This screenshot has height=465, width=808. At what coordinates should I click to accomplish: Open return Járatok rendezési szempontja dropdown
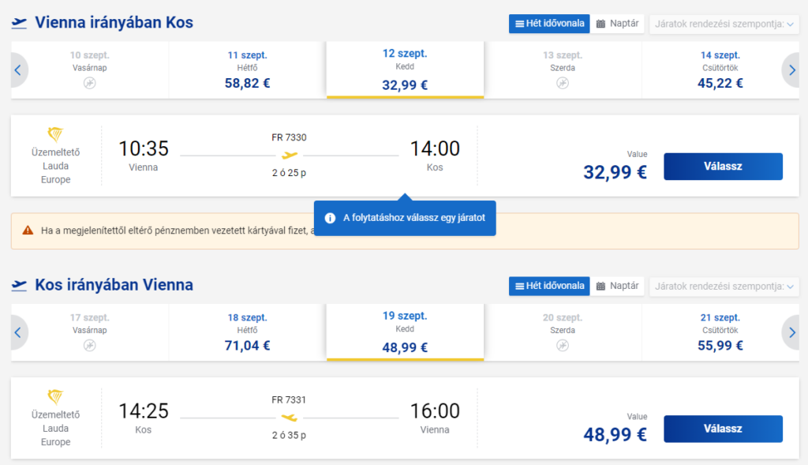pos(724,287)
